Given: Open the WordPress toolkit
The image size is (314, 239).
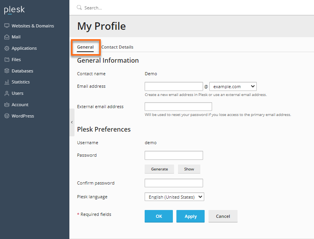Looking at the screenshot, I should click(x=24, y=116).
